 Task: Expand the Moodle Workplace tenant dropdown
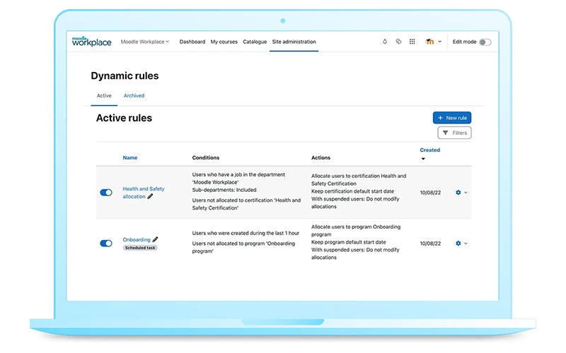[x=145, y=42]
